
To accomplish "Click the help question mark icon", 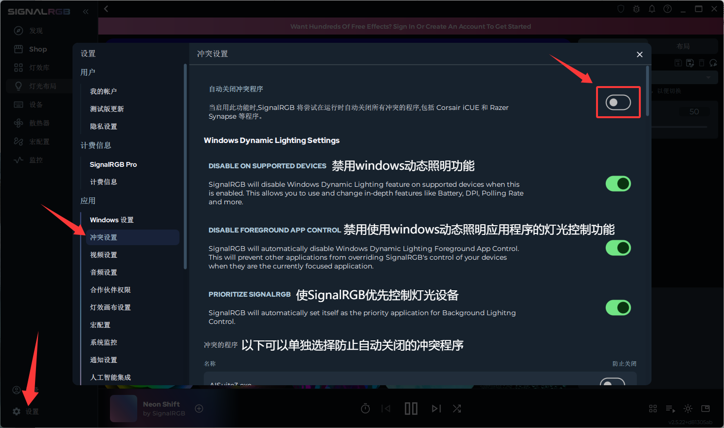I will (x=668, y=9).
